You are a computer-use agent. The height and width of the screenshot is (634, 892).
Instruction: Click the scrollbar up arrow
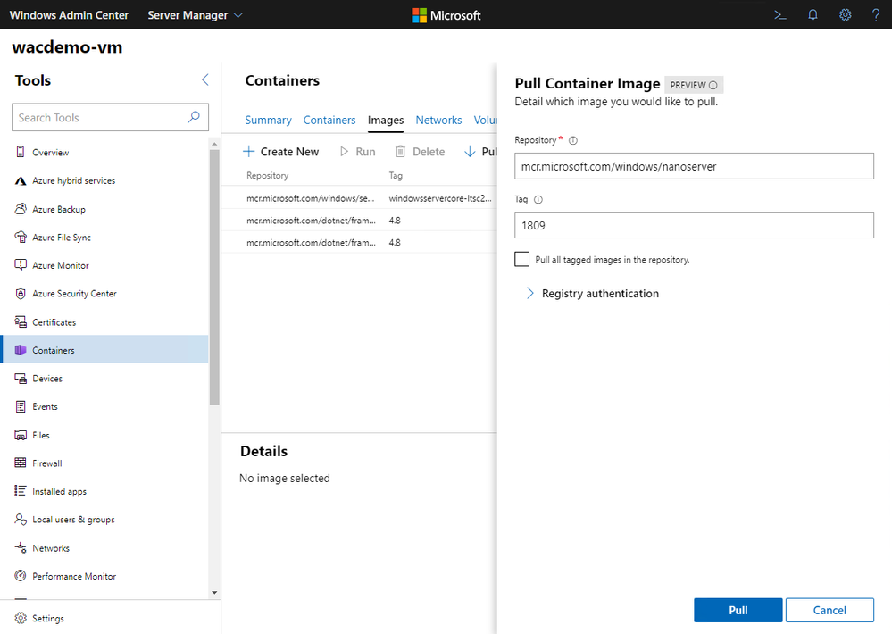(x=214, y=144)
